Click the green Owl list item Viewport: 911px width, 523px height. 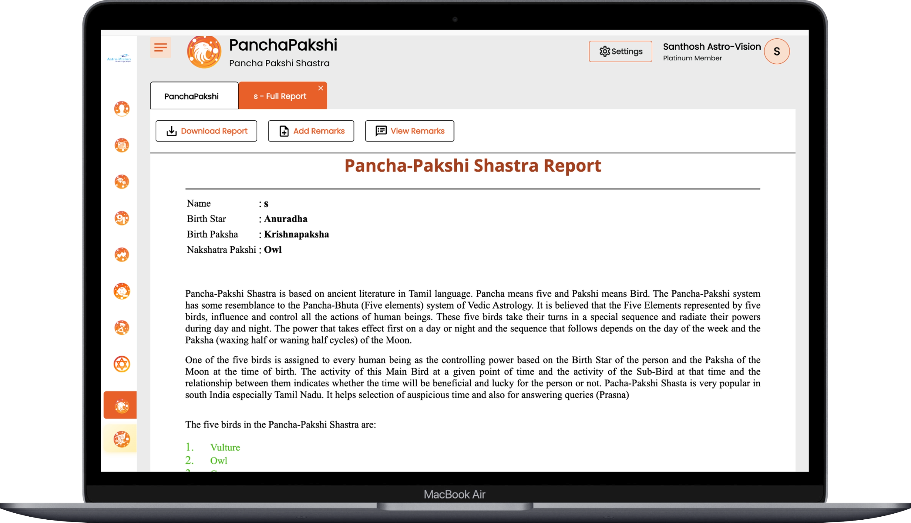tap(219, 461)
